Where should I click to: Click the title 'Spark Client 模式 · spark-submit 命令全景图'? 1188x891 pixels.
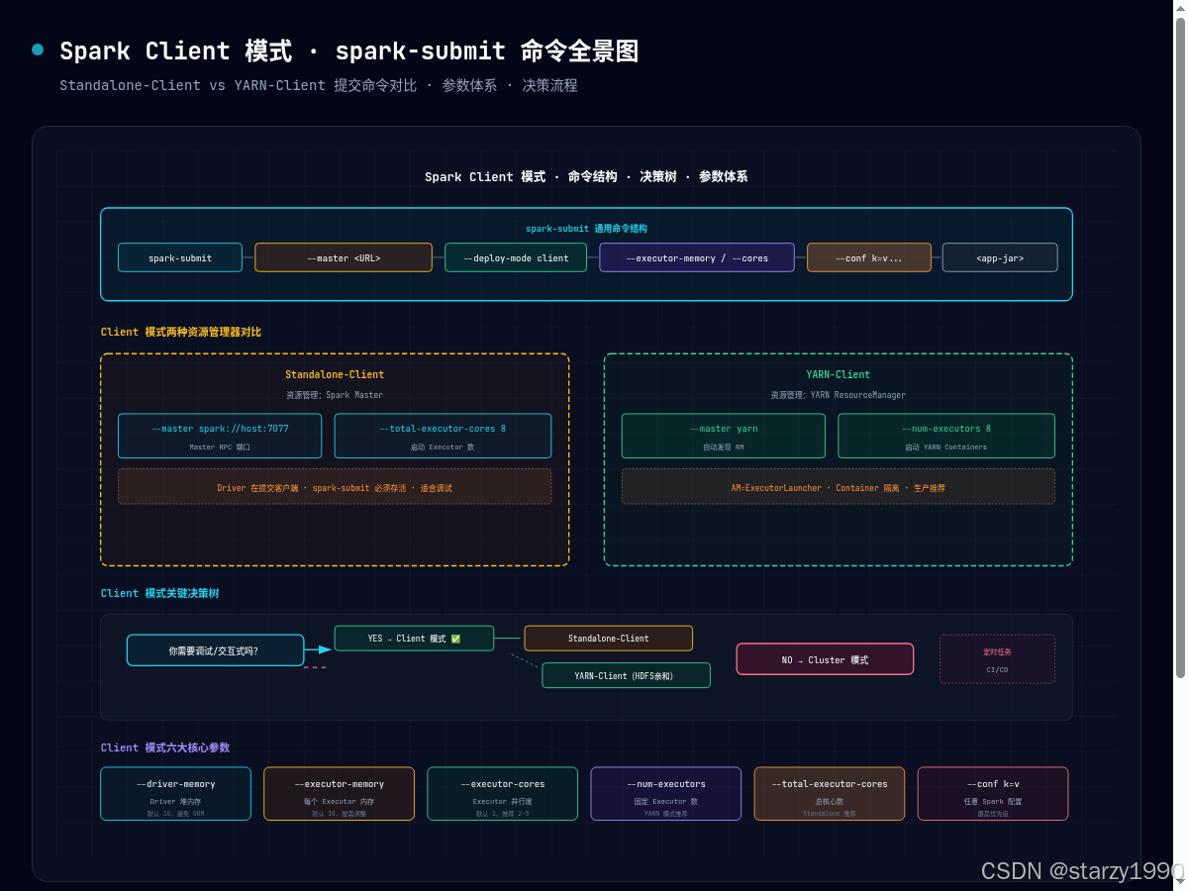(x=349, y=50)
